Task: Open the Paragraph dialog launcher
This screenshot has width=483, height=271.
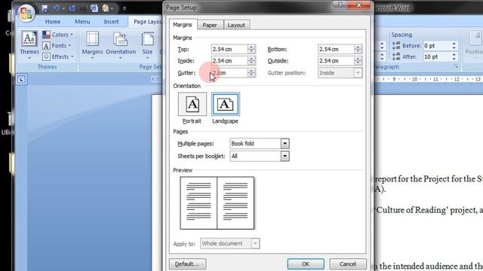Action: [x=456, y=67]
